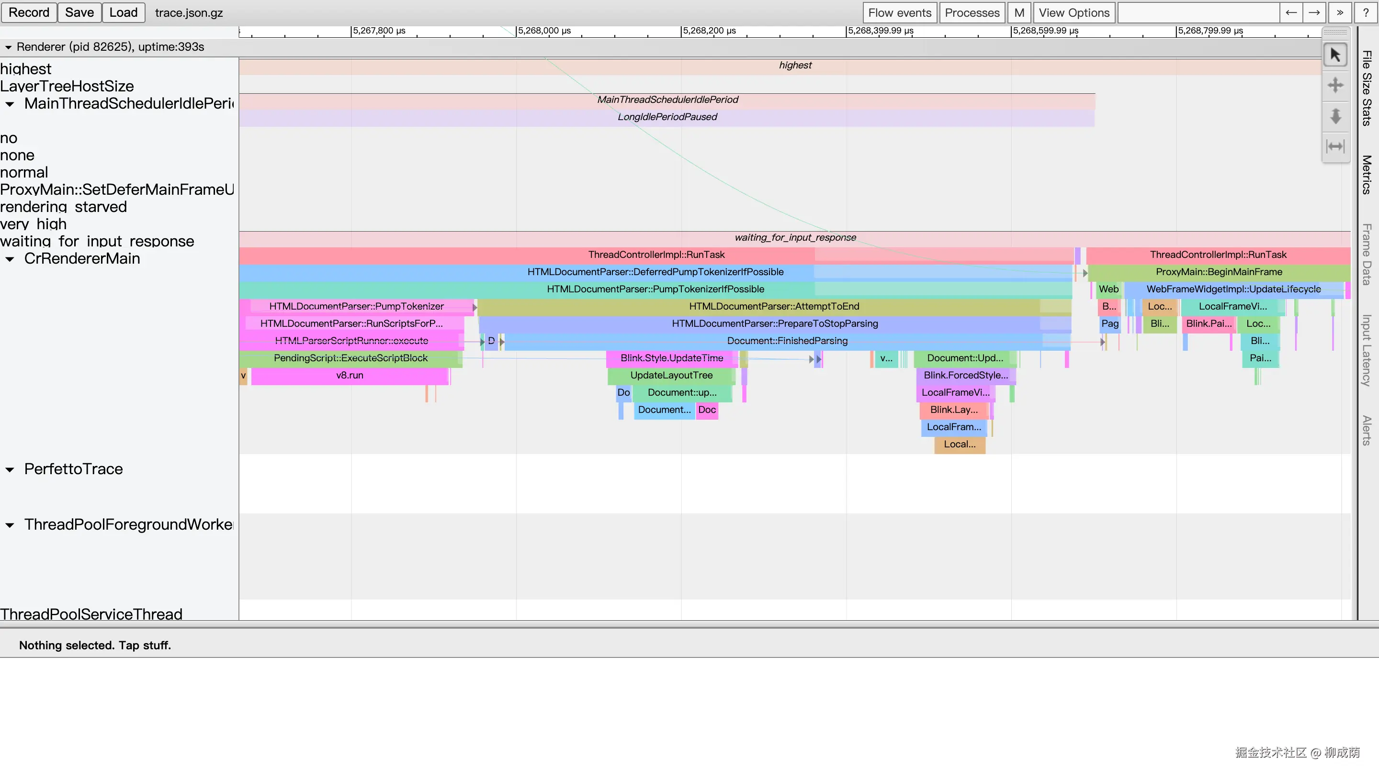Collapse the Renderer process section
Image resolution: width=1379 pixels, height=778 pixels.
[9, 47]
